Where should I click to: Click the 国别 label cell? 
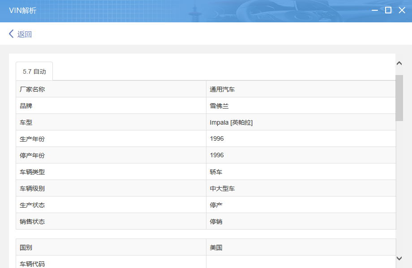pos(111,247)
